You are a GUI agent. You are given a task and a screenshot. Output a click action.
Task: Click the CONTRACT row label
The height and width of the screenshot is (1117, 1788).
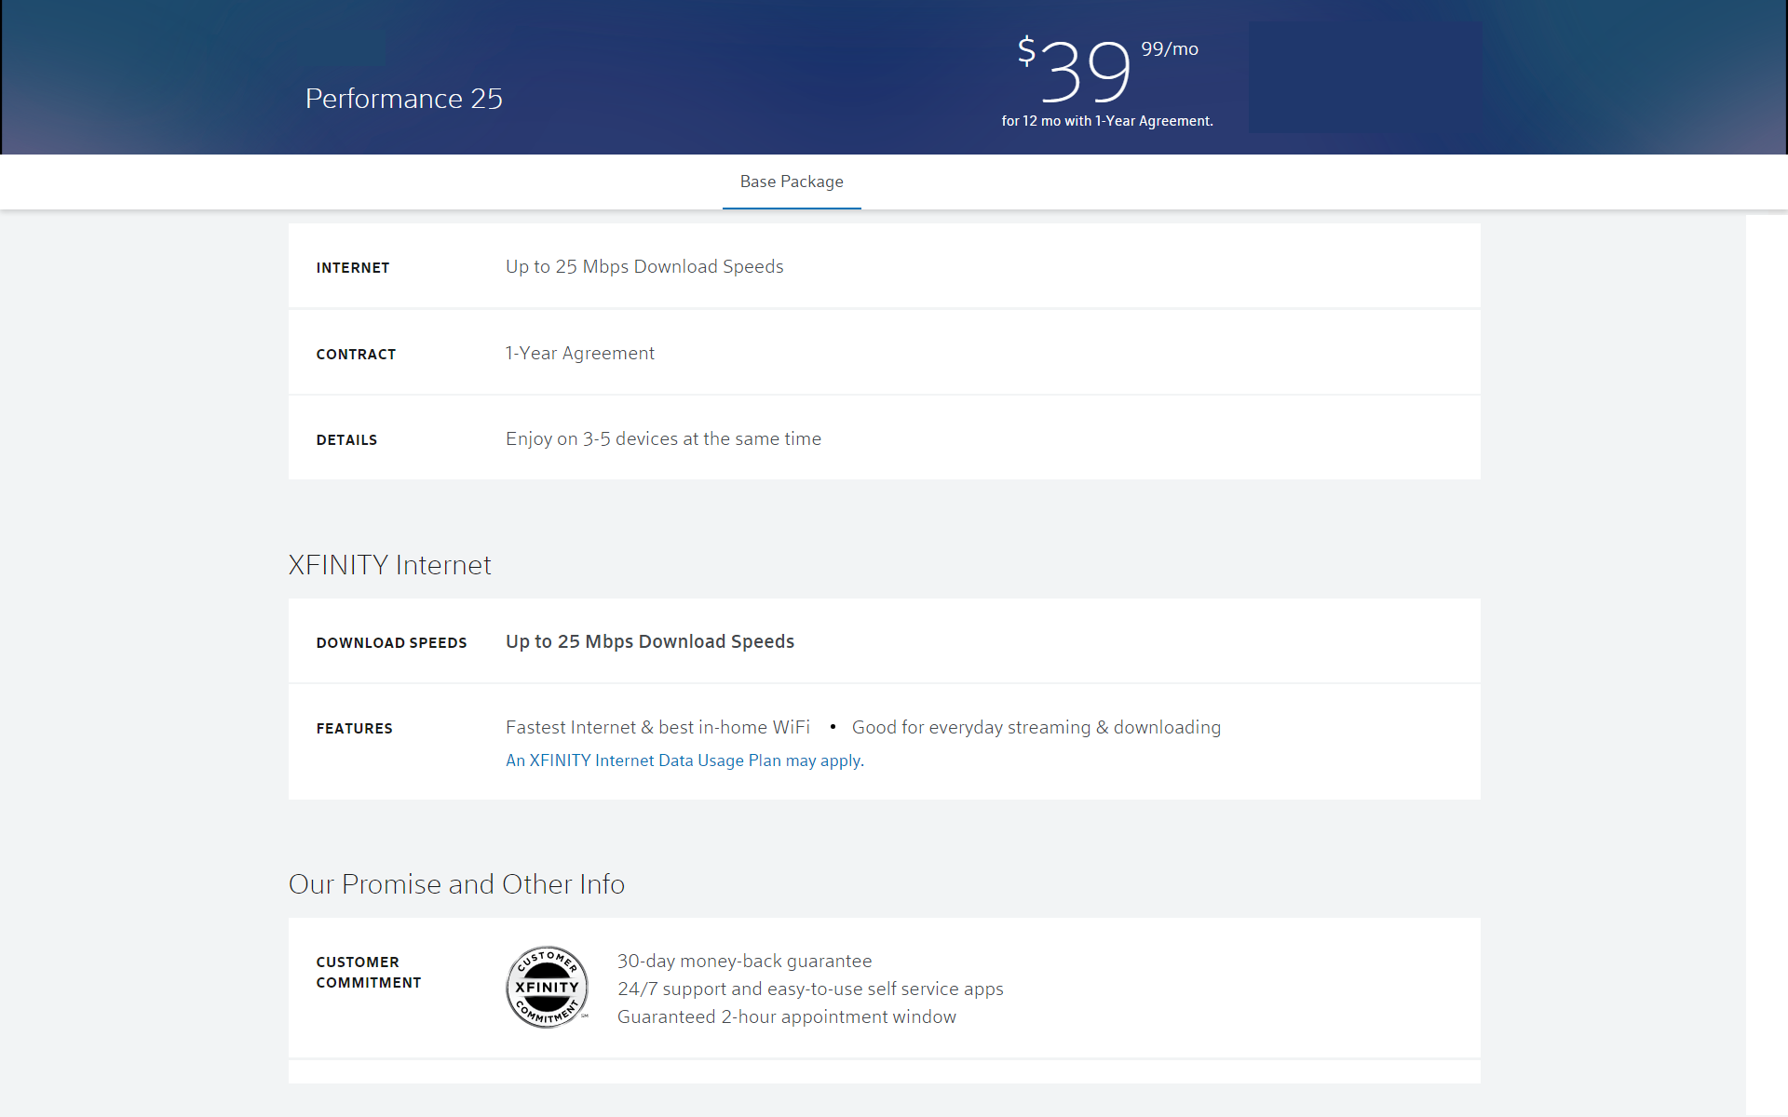click(x=356, y=355)
